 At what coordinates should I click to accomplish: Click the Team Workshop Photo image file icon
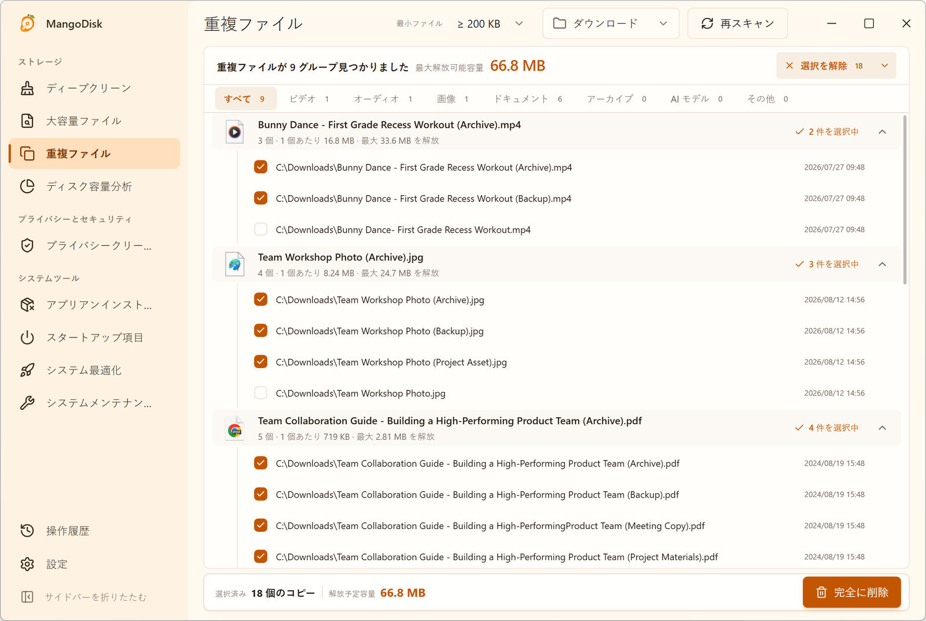click(x=234, y=264)
